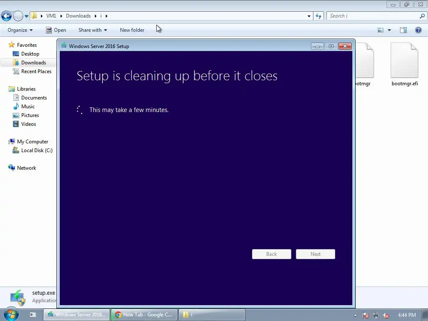
Task: Click the network tray icon
Action: 376,315
